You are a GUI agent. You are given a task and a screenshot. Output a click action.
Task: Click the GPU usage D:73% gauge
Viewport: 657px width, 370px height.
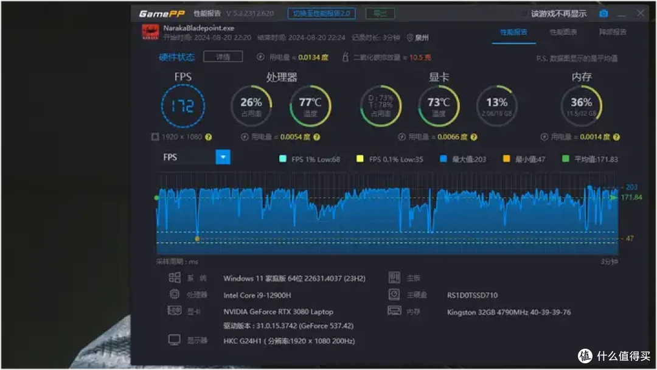[380, 106]
